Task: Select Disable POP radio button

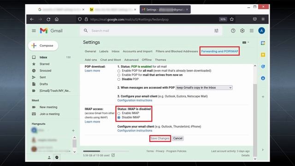Action: click(x=119, y=79)
